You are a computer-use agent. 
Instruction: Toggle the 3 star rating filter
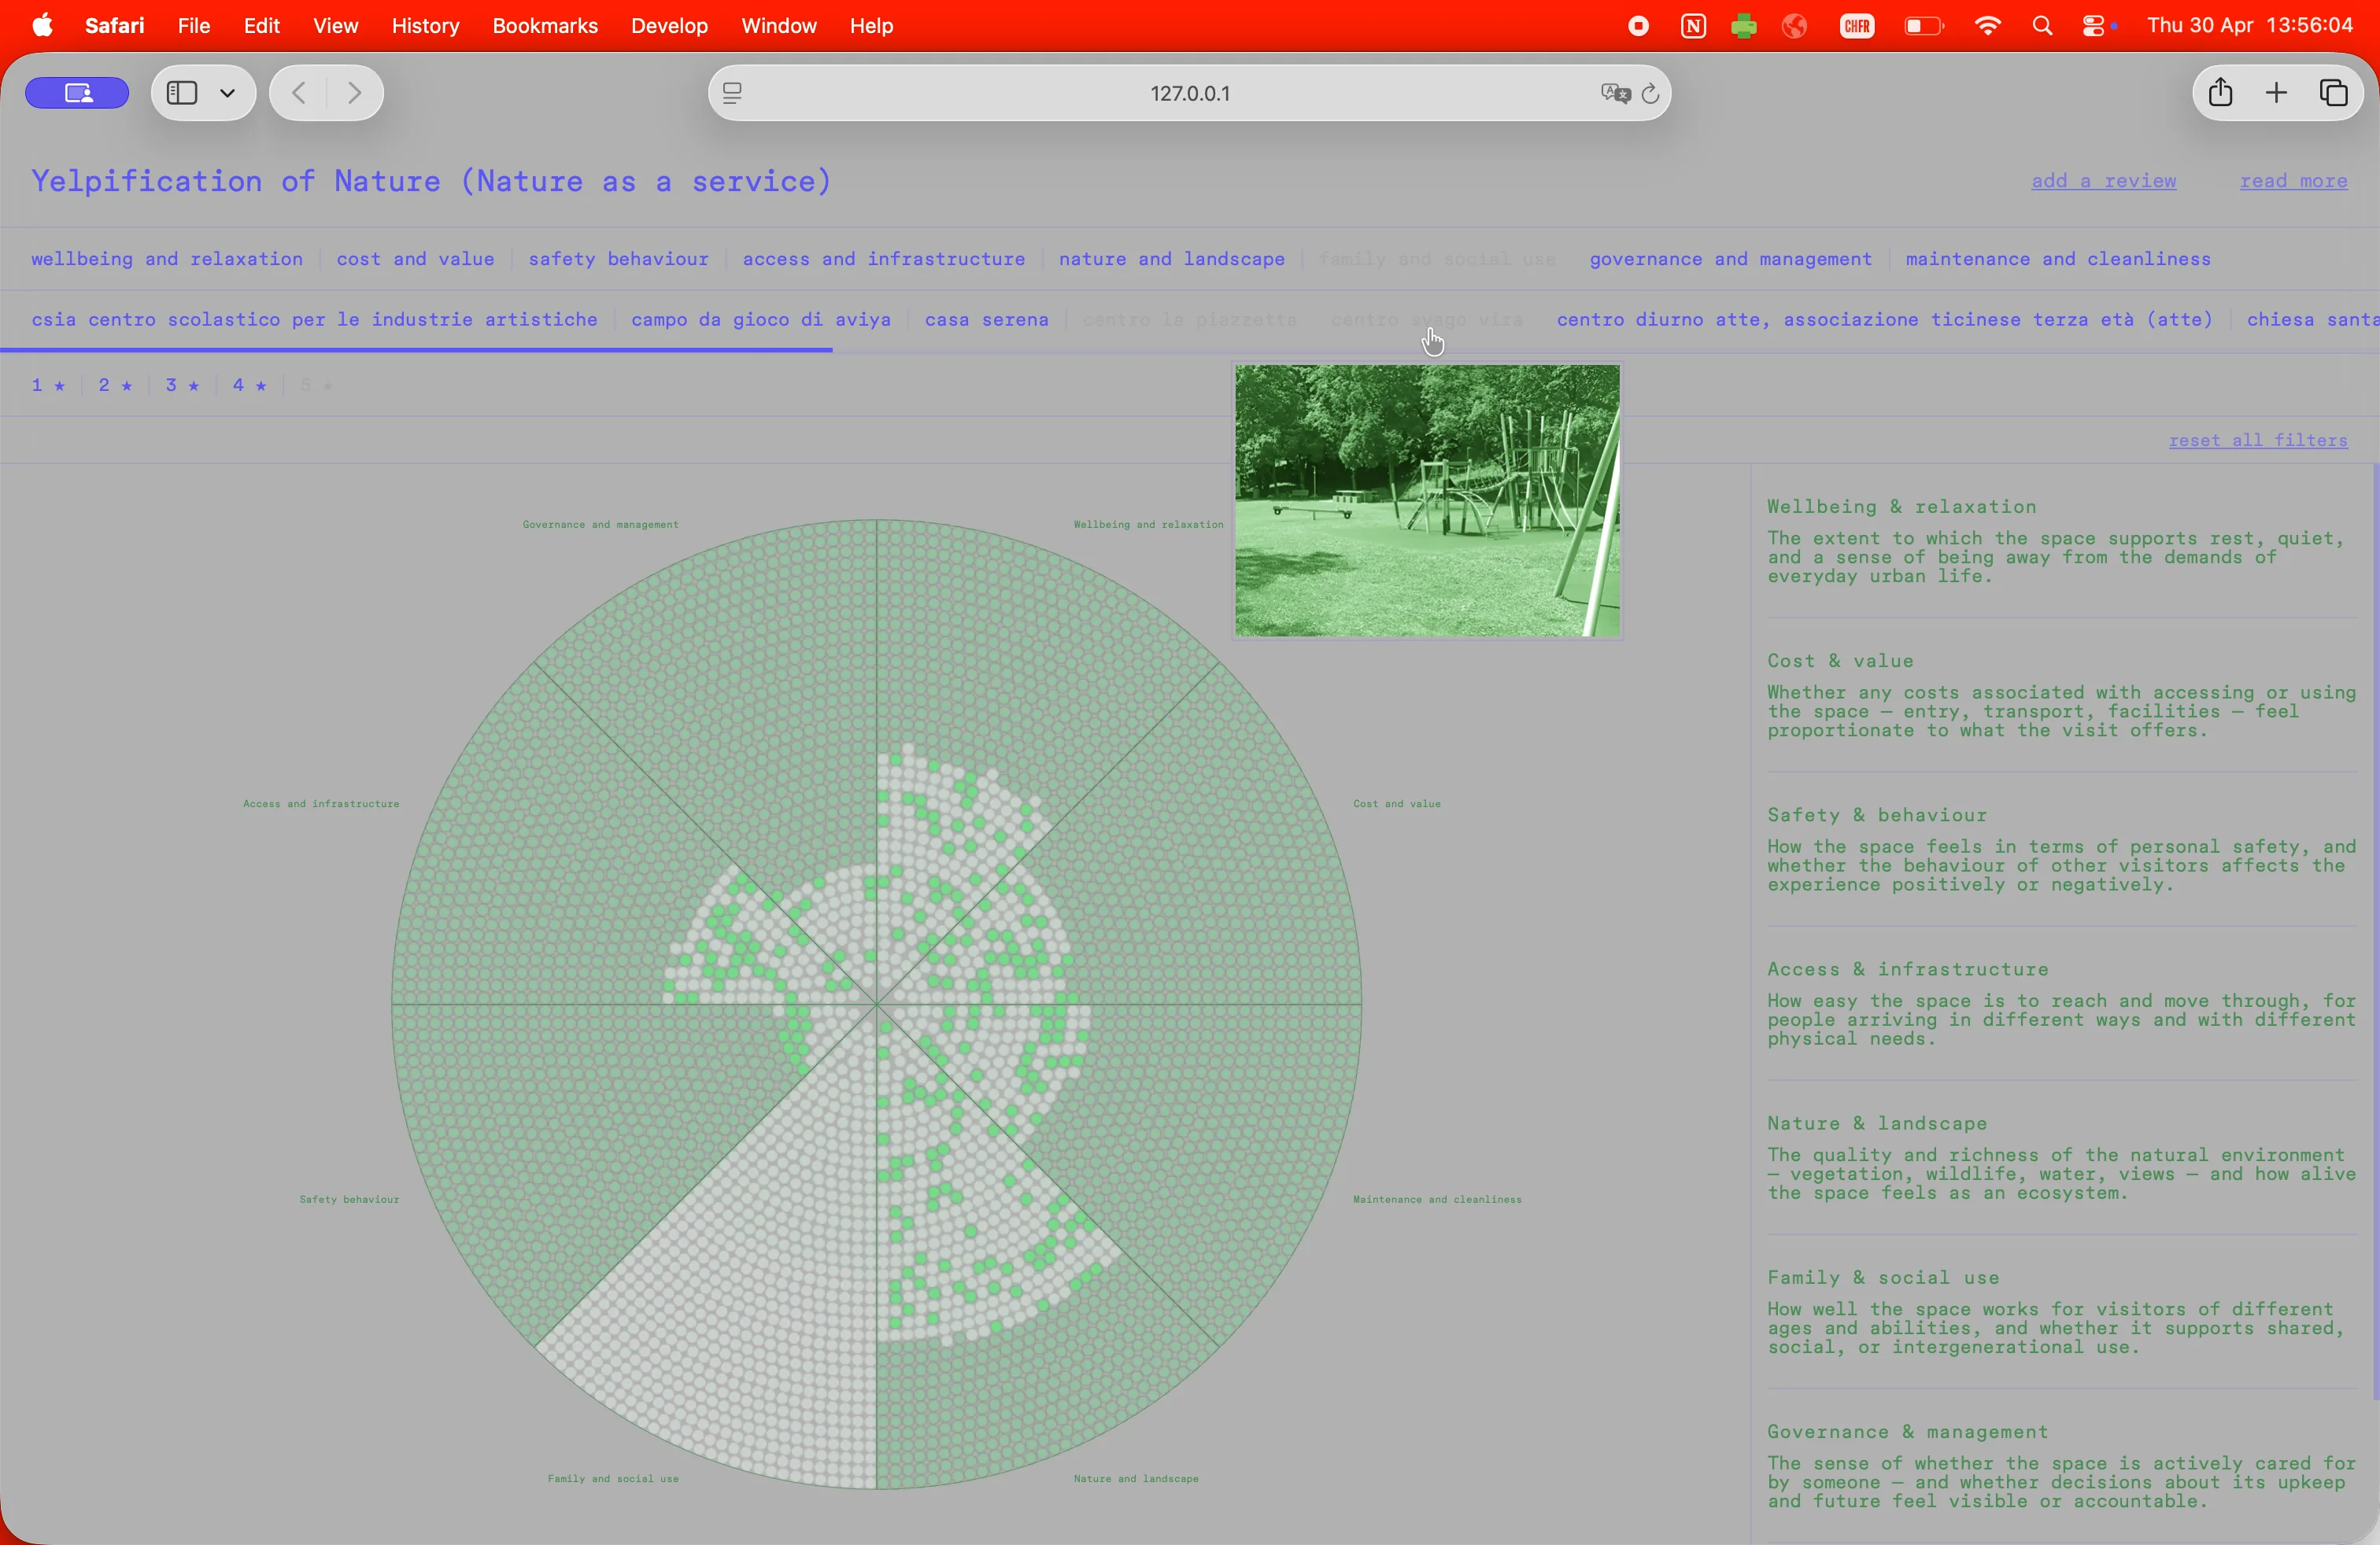click(182, 385)
